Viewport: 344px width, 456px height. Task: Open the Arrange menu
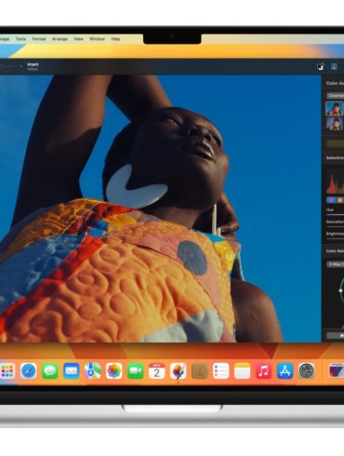click(x=60, y=39)
